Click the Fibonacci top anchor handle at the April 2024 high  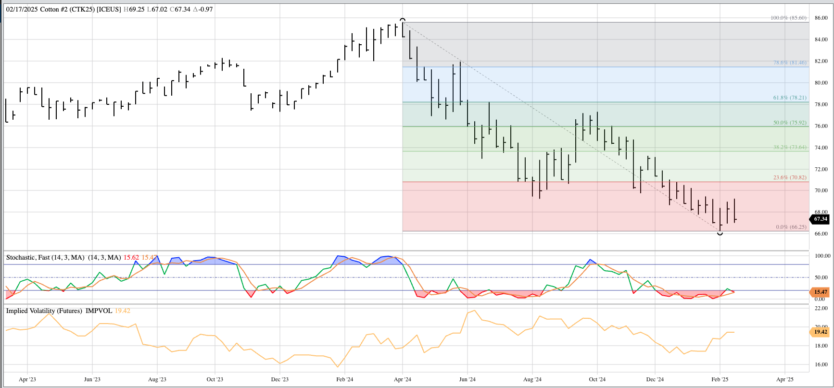tap(403, 20)
